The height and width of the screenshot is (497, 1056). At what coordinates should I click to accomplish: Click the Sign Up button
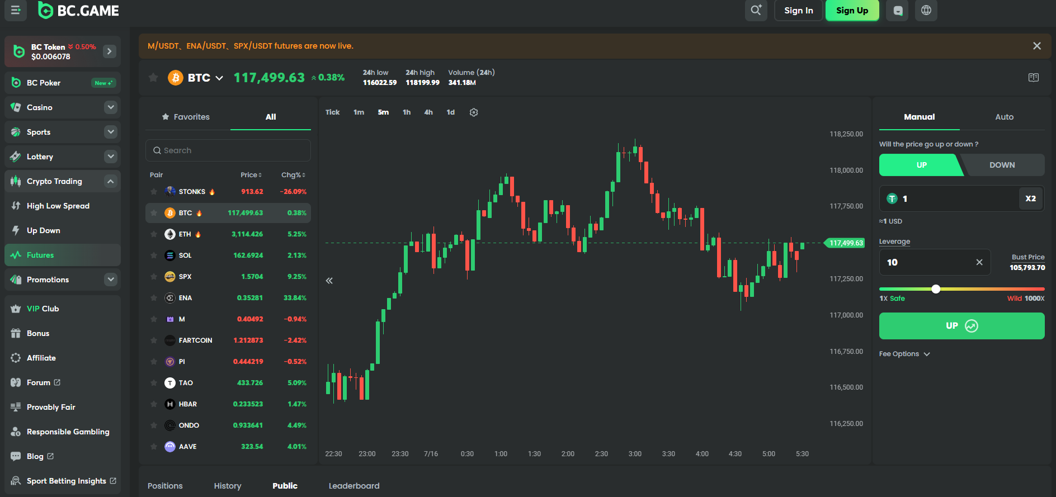(852, 10)
